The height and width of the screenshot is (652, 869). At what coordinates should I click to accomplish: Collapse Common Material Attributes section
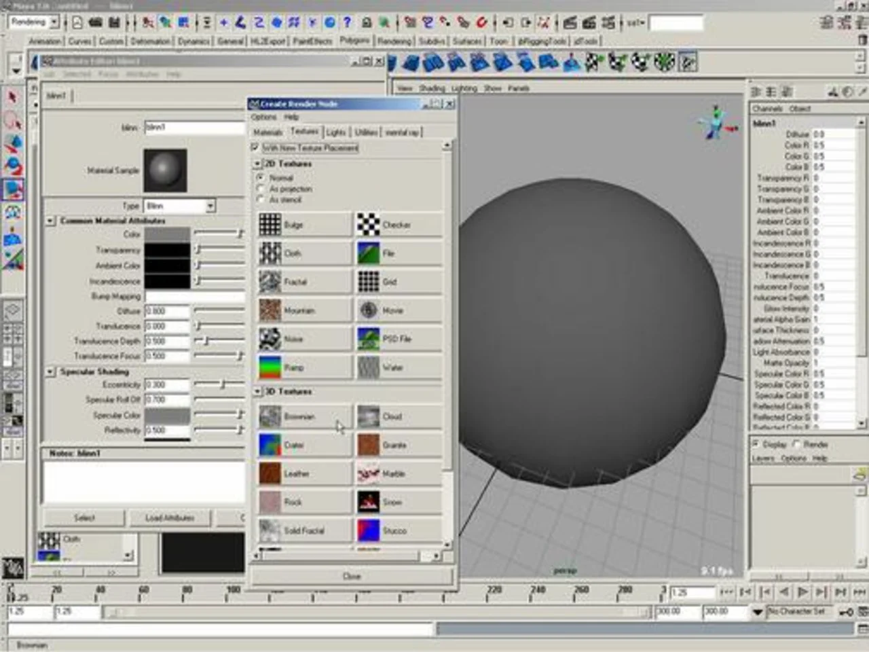pyautogui.click(x=50, y=221)
